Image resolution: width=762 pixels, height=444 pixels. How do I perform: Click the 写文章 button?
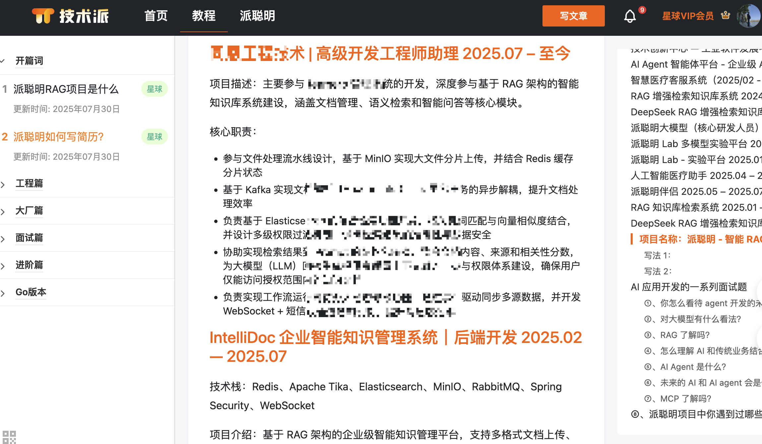pyautogui.click(x=573, y=16)
